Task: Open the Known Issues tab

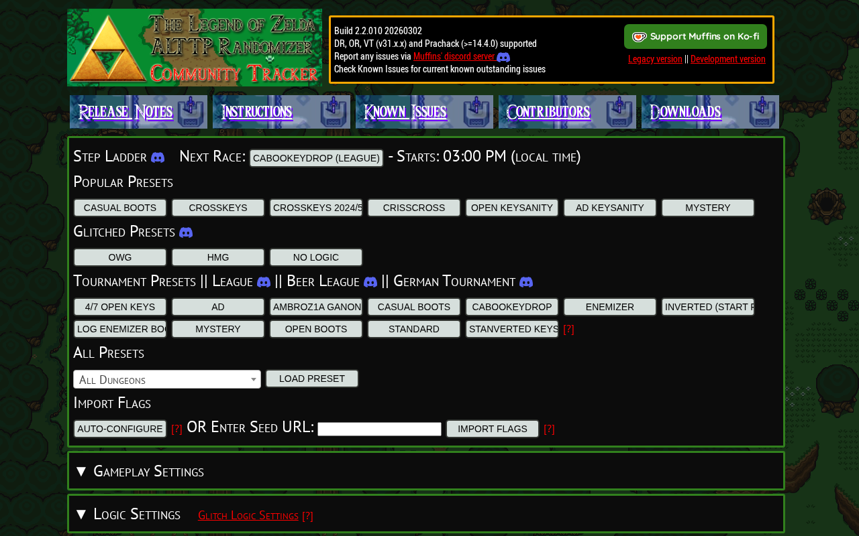Action: pyautogui.click(x=424, y=112)
